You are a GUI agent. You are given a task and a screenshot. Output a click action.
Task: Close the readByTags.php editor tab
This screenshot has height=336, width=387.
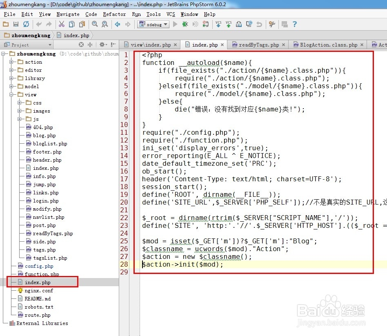[x=284, y=45]
